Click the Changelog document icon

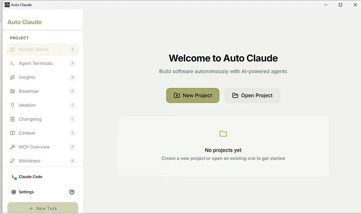coord(13,119)
